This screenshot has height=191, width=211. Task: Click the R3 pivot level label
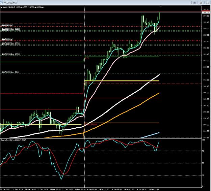click(87, 58)
